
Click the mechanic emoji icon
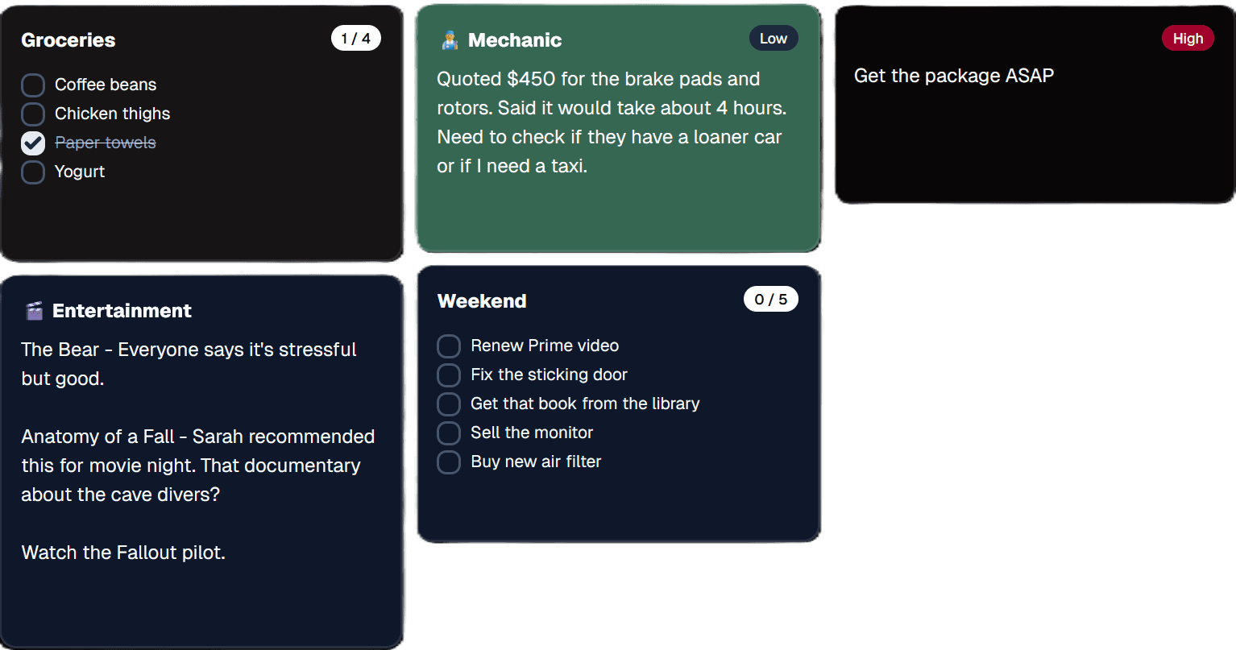450,40
